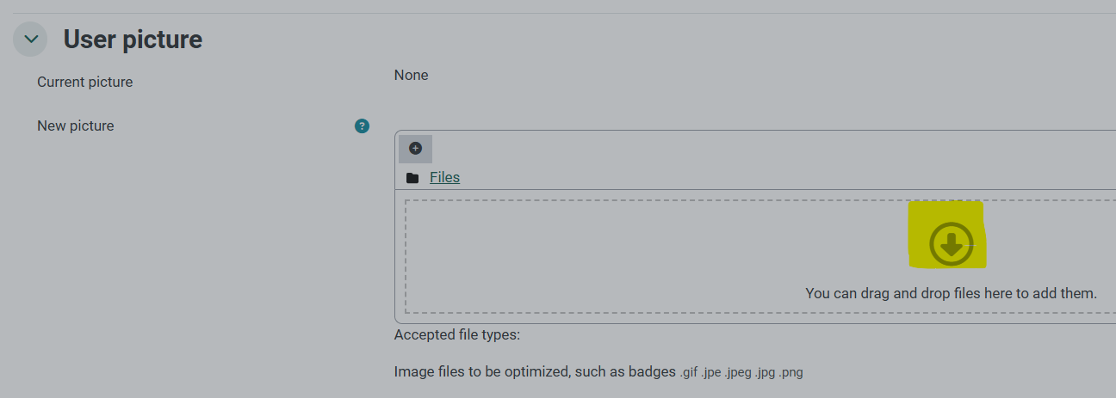
Task: Click the Accepted file types label
Action: pyautogui.click(x=457, y=334)
